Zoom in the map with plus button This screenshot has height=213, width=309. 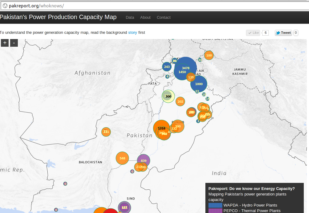[5, 43]
